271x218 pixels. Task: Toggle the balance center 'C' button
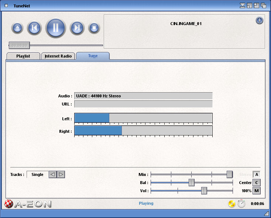257,183
